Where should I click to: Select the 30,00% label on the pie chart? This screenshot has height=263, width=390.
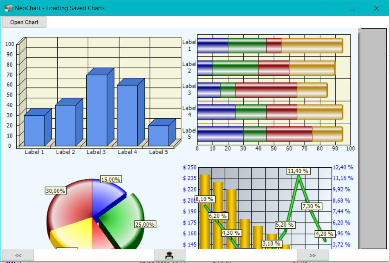56,191
